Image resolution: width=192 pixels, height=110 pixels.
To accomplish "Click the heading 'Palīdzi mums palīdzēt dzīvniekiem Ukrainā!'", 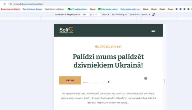I will click(108, 61).
